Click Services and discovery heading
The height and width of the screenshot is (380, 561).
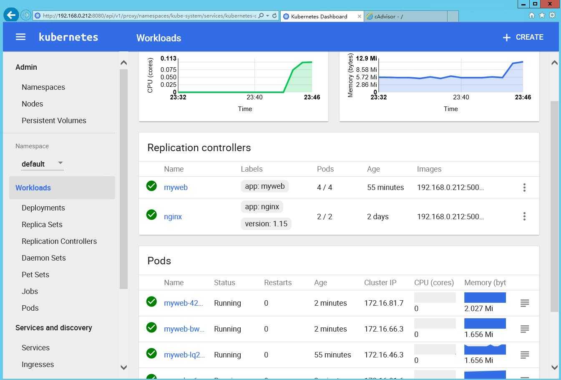click(x=54, y=328)
